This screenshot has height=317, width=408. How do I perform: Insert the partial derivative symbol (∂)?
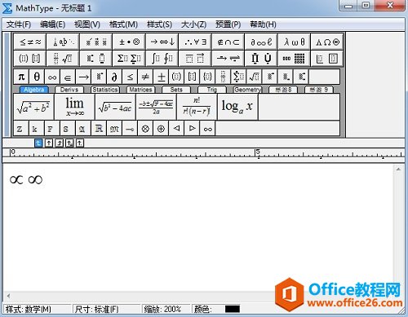[x=114, y=77]
